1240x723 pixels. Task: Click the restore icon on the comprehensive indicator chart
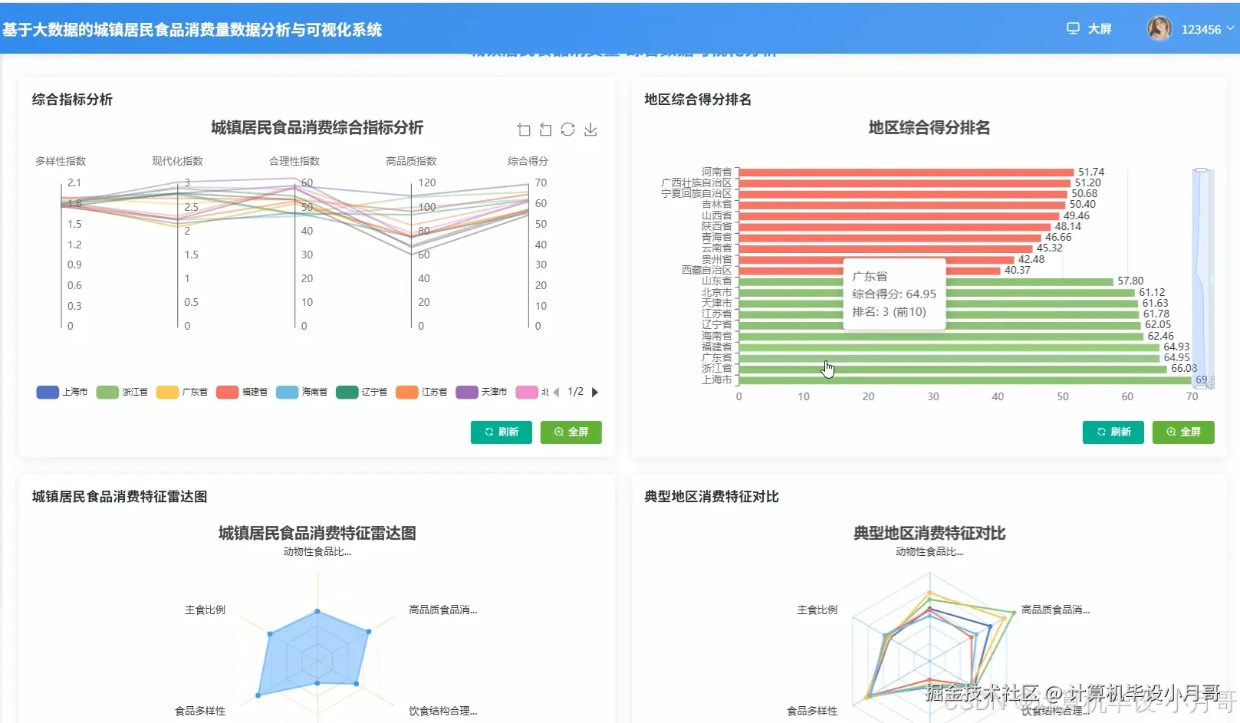(545, 130)
